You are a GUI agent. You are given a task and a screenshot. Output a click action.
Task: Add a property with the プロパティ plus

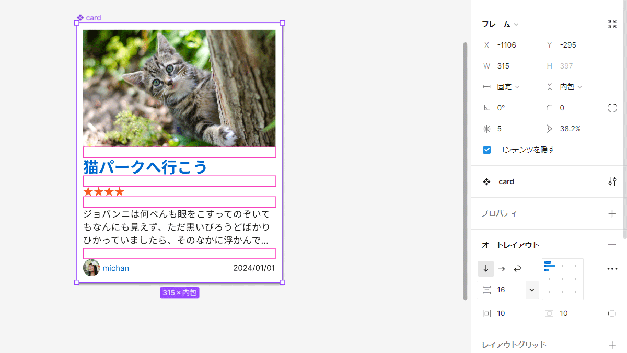coord(612,213)
